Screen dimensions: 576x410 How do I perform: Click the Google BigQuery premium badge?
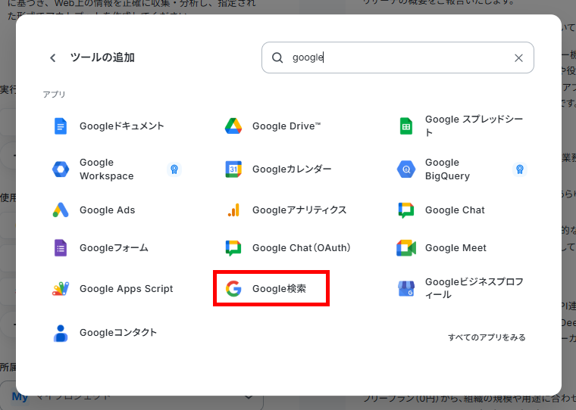pyautogui.click(x=519, y=169)
